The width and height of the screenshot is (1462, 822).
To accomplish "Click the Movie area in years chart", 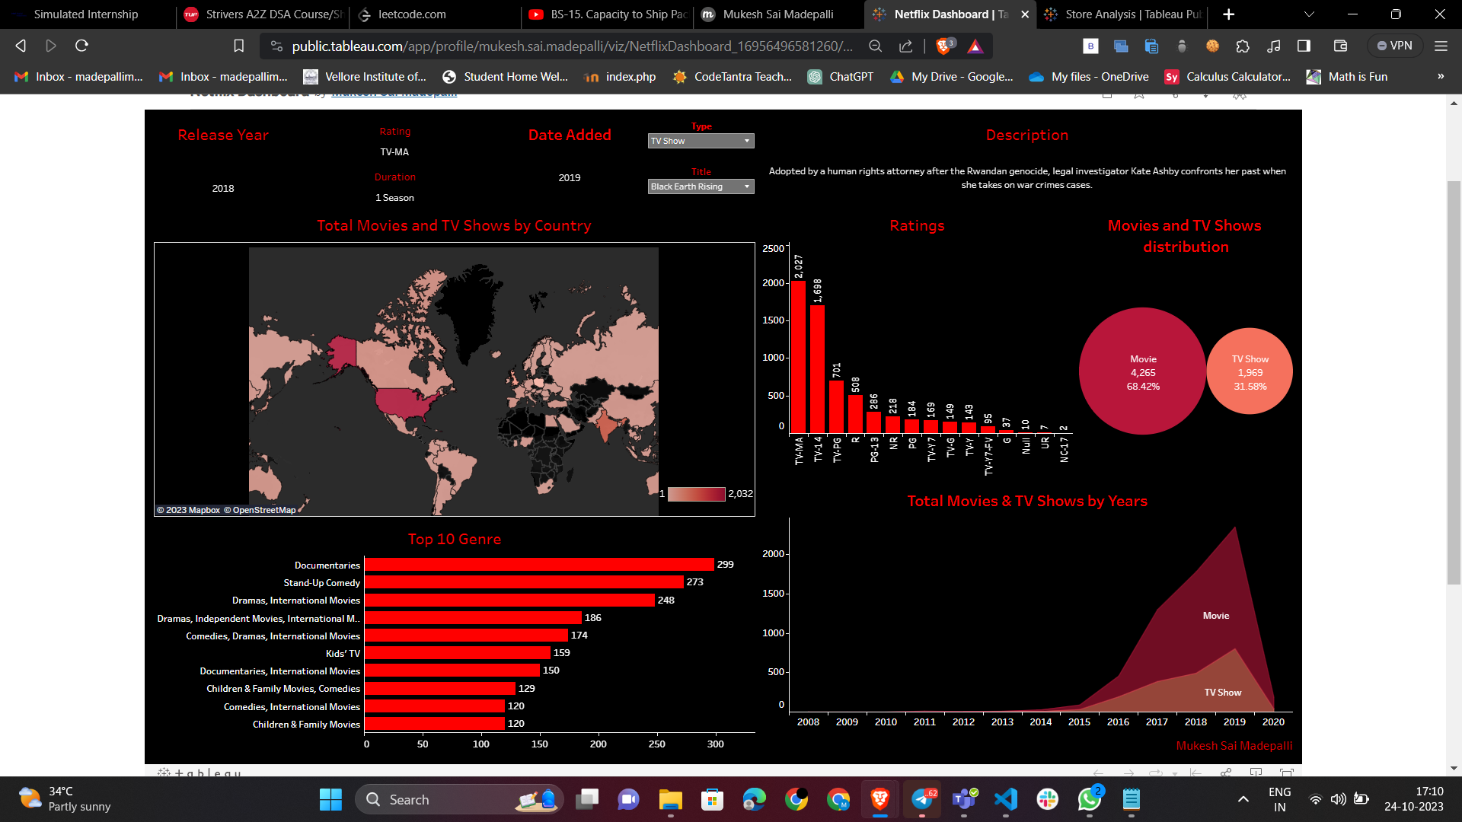I will coord(1215,615).
